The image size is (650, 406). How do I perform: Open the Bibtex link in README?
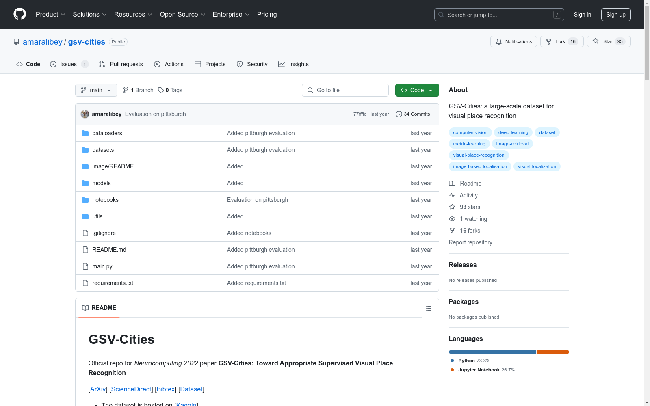[x=166, y=389]
